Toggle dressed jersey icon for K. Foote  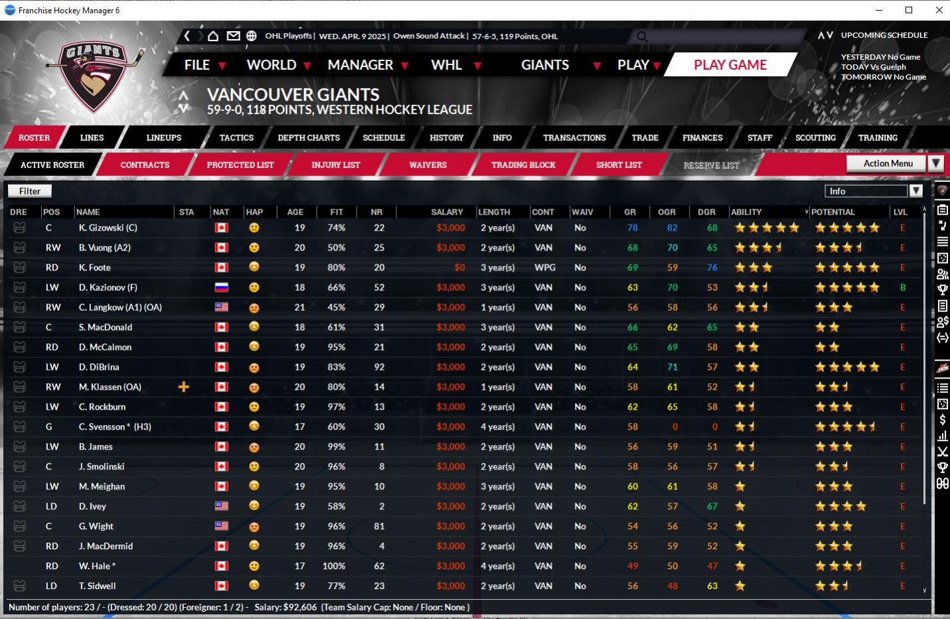coord(19,268)
